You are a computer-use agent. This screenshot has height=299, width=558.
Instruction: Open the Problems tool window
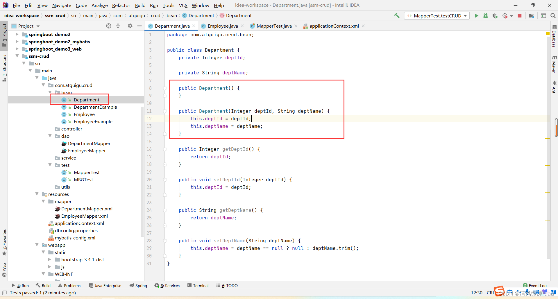tap(69, 286)
